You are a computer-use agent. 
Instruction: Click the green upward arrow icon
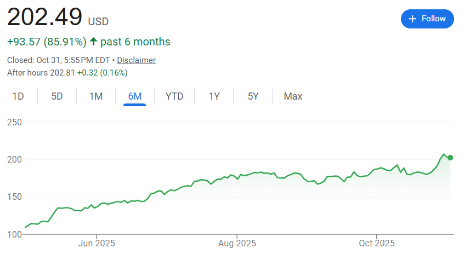click(x=93, y=42)
